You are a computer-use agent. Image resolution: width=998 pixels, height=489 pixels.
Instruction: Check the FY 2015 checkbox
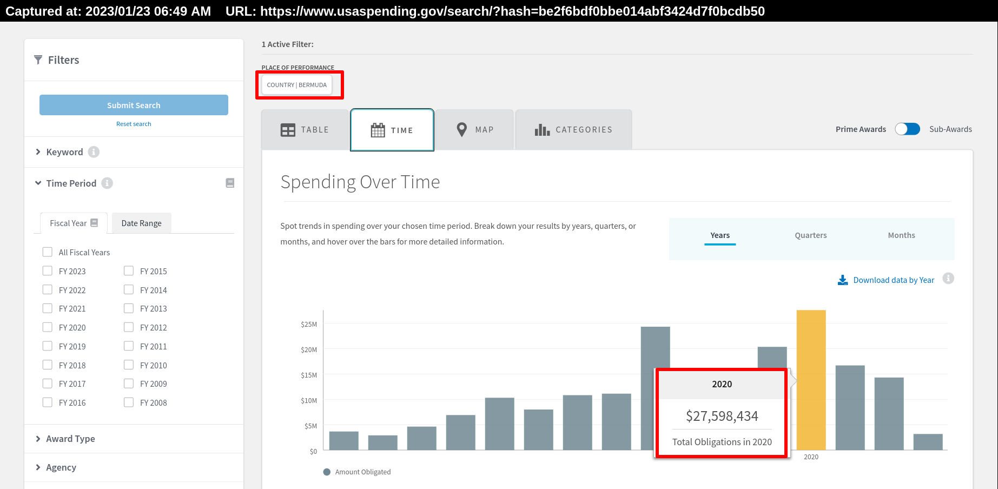pos(129,271)
